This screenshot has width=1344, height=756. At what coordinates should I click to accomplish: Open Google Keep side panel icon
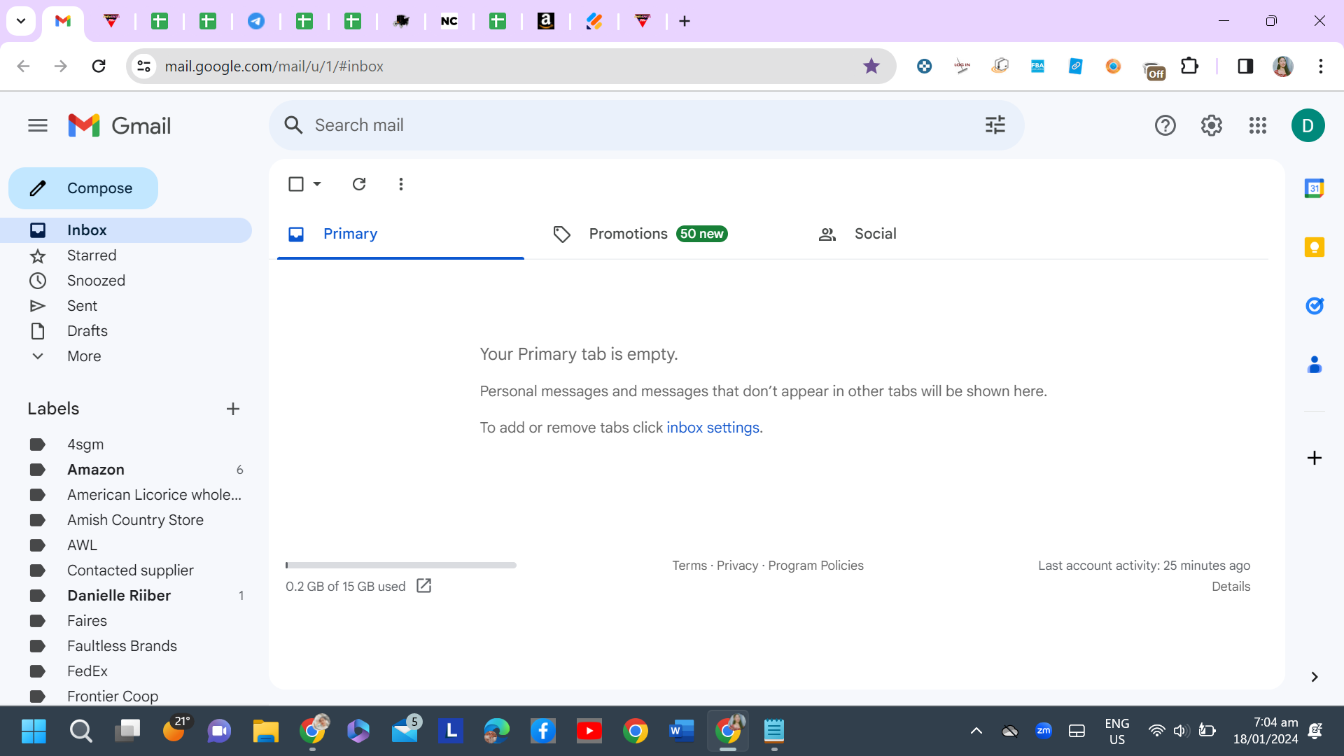pos(1314,247)
